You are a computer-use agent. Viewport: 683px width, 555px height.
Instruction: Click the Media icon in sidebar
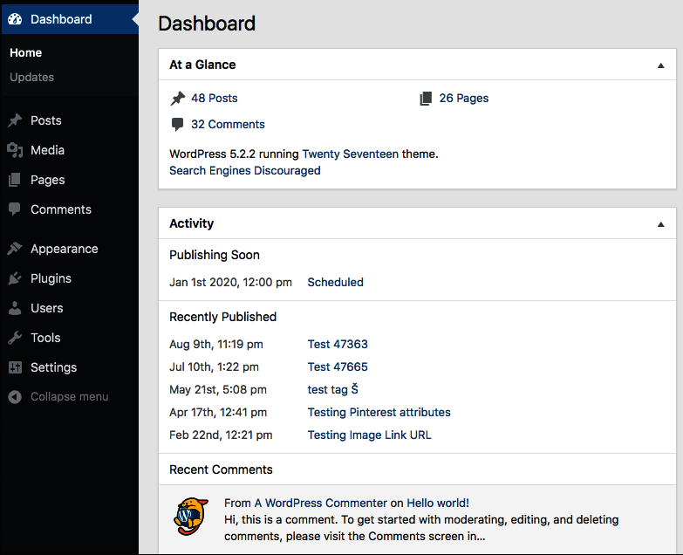(15, 150)
